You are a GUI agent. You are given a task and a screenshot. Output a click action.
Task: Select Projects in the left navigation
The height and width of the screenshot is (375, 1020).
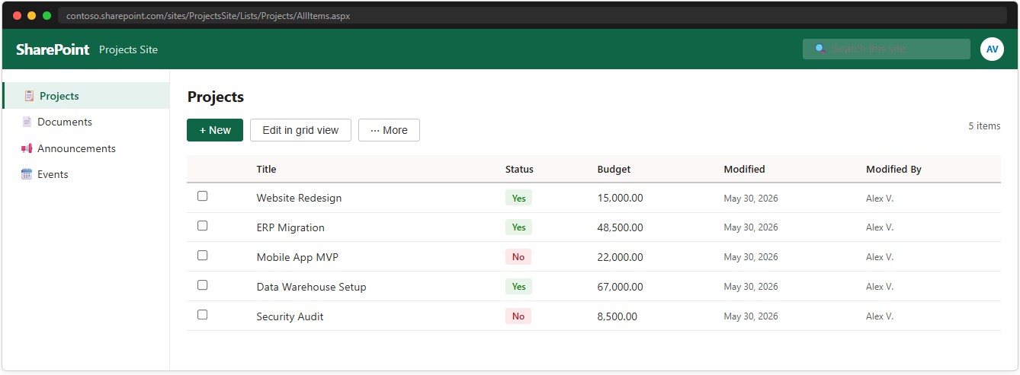click(x=85, y=96)
